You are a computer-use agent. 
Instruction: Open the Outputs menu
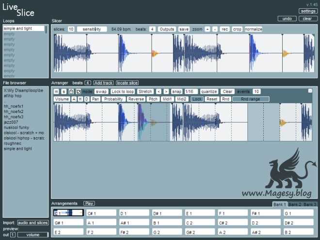(x=167, y=29)
